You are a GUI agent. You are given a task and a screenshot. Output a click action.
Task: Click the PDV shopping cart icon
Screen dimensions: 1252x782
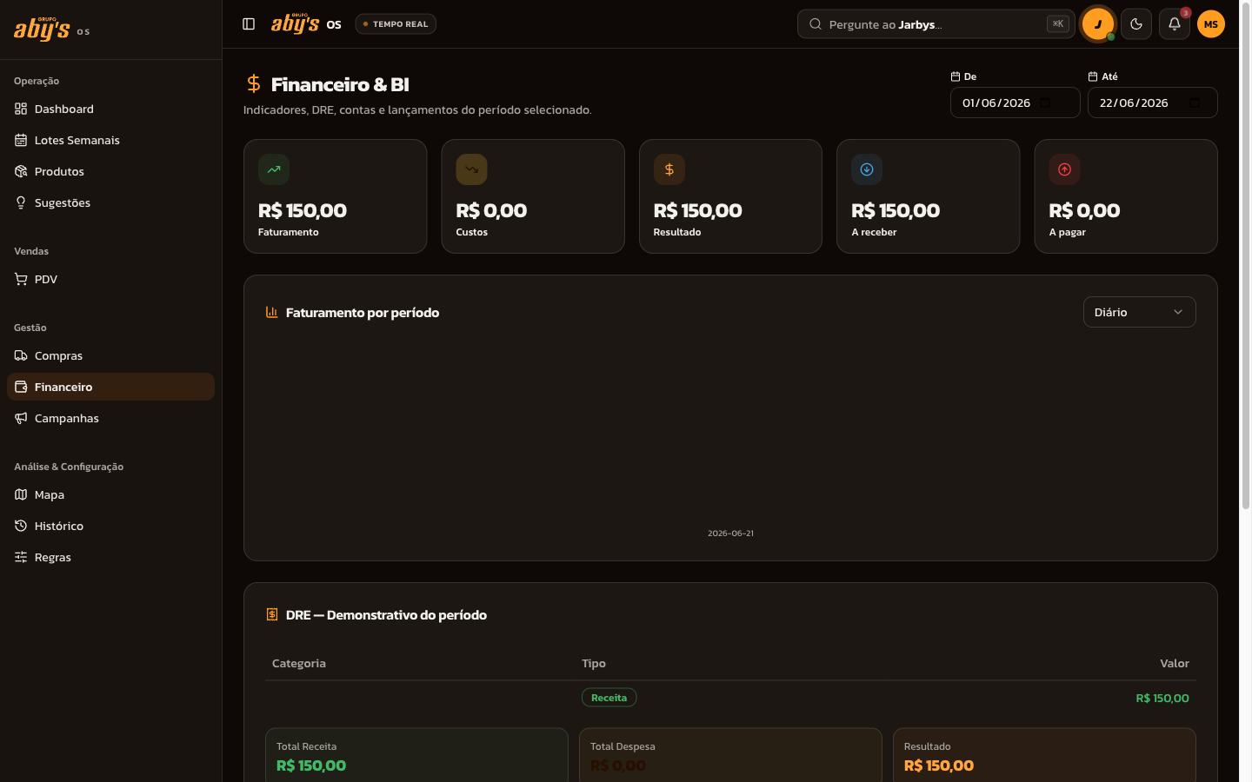pos(21,279)
